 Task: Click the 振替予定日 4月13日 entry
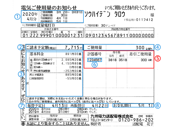click(47, 105)
